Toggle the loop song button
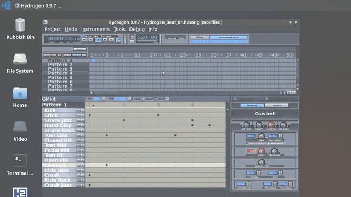The height and width of the screenshot is (197, 351). (118, 40)
